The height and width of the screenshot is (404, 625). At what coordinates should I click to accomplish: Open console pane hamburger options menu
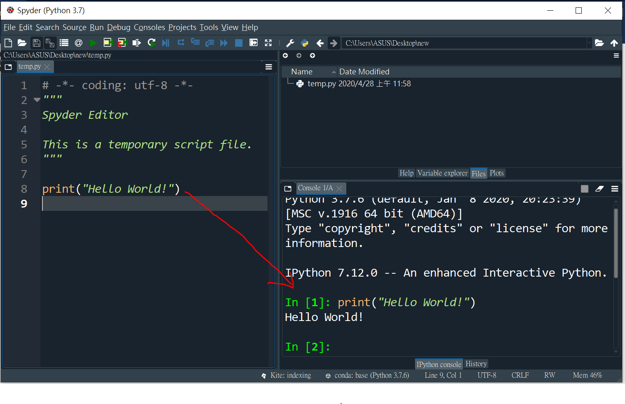pyautogui.click(x=615, y=189)
